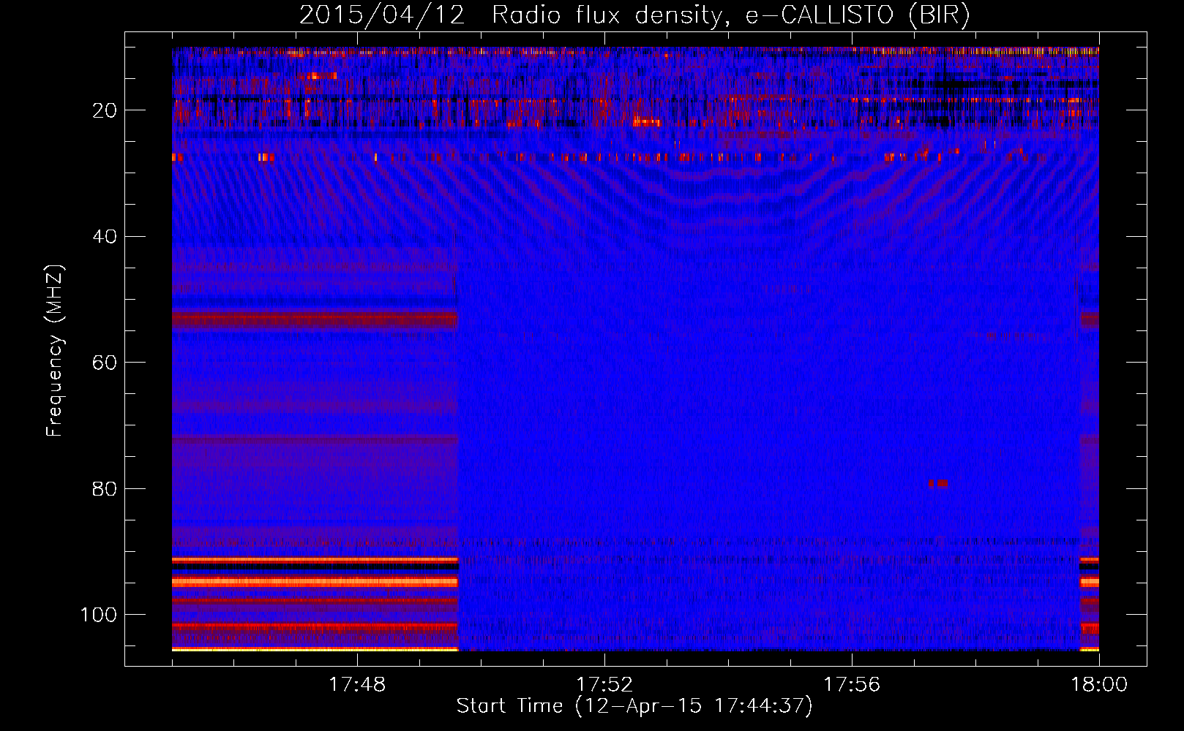Click the 100 MHz frequency tick label
Image resolution: width=1184 pixels, height=731 pixels.
(x=99, y=615)
